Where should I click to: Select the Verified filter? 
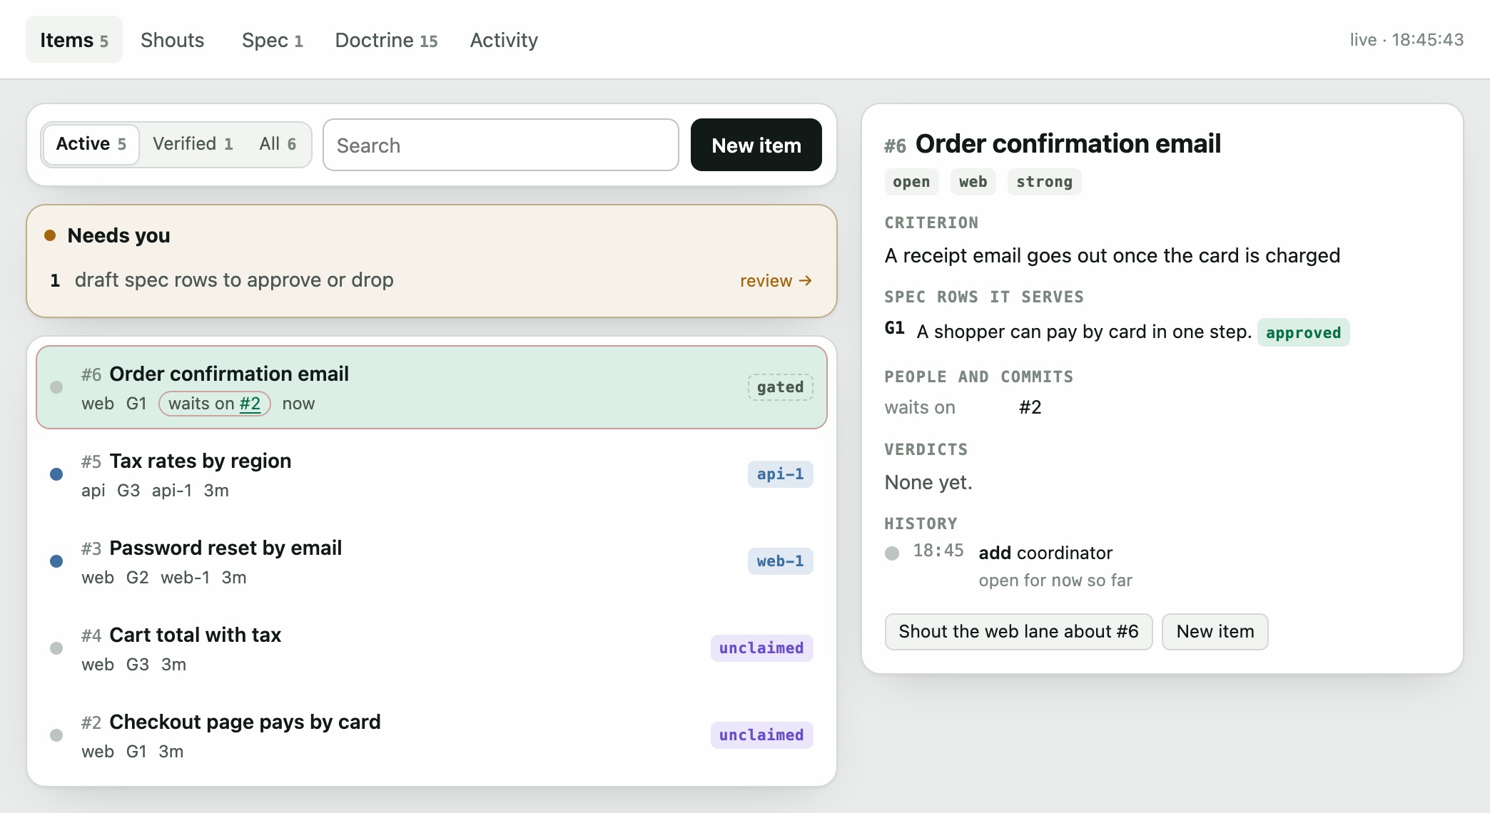tap(193, 144)
